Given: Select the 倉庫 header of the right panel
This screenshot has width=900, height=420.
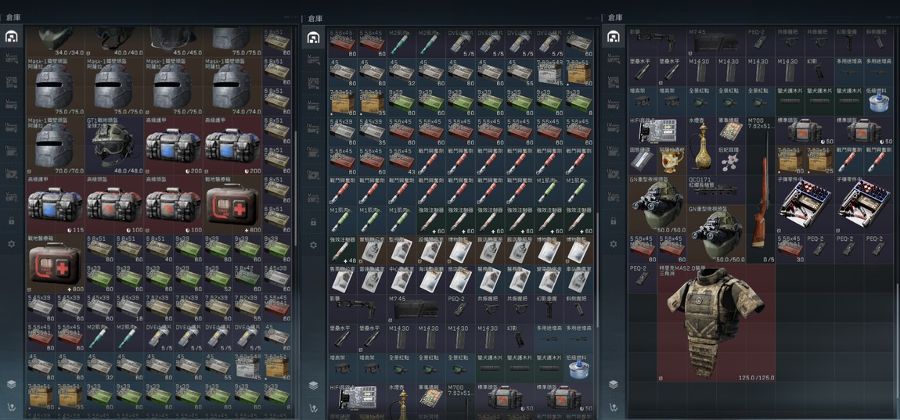Looking at the screenshot, I should point(616,18).
